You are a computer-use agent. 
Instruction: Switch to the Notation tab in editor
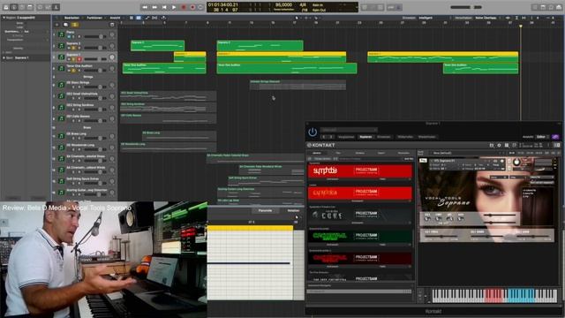[293, 210]
